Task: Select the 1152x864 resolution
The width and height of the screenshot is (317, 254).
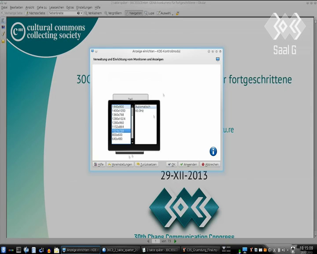Action: coord(121,127)
